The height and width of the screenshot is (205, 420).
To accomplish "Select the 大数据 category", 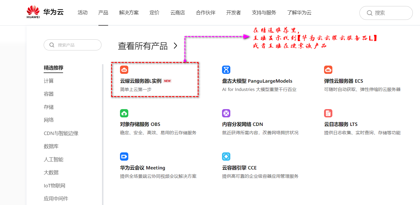I will 51,172.
